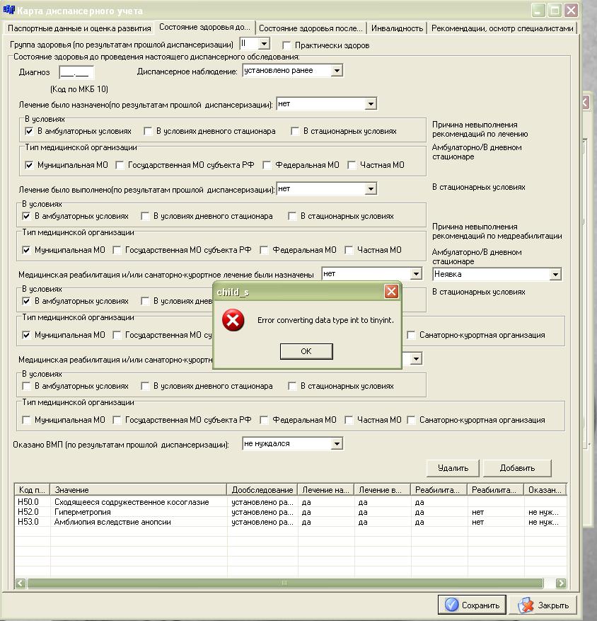The image size is (597, 621).
Task: Select row H50.0 in diagnosis table
Action: click(291, 502)
